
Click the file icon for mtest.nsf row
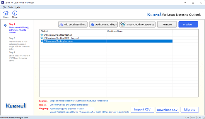point(42,41)
